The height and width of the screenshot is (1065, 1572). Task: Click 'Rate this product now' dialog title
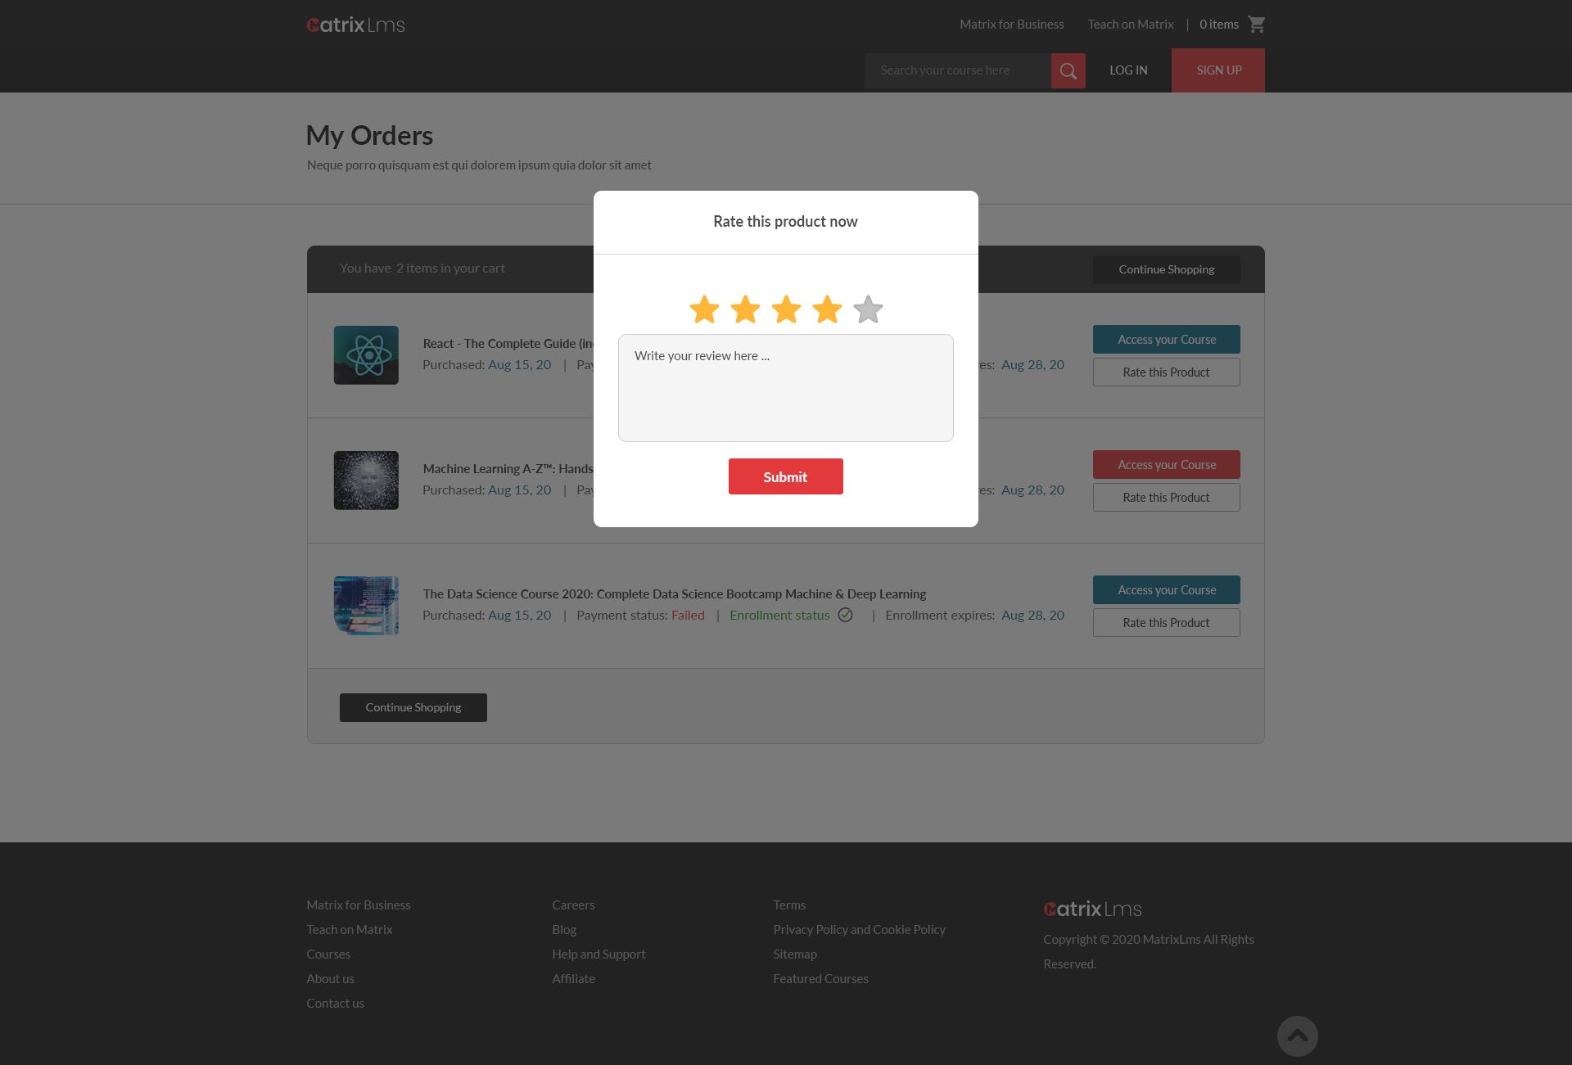coord(785,221)
